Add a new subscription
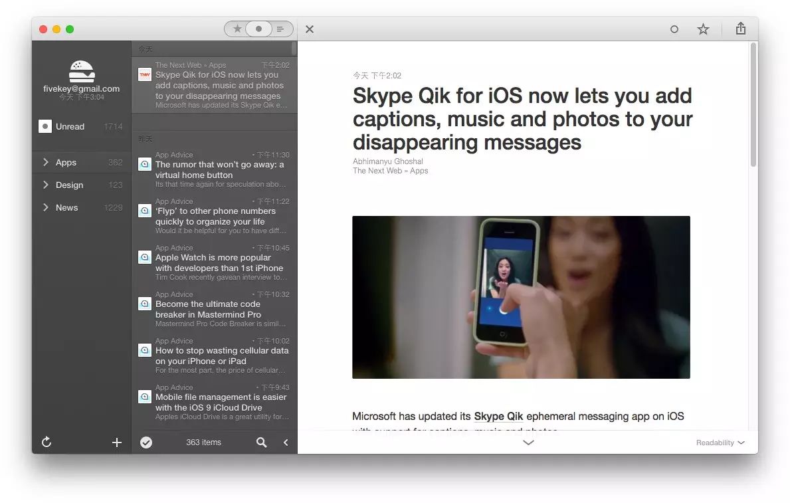Screen dimensions: 790x503 tap(117, 442)
